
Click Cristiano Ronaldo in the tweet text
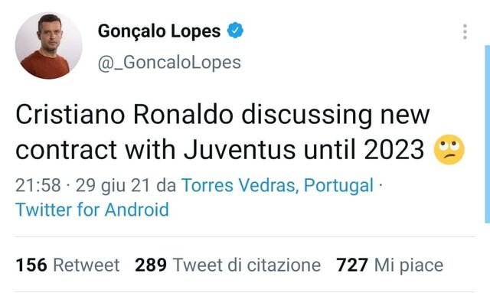124,115
